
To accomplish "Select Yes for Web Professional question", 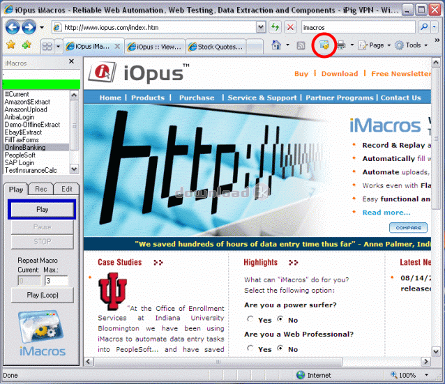I will click(250, 349).
